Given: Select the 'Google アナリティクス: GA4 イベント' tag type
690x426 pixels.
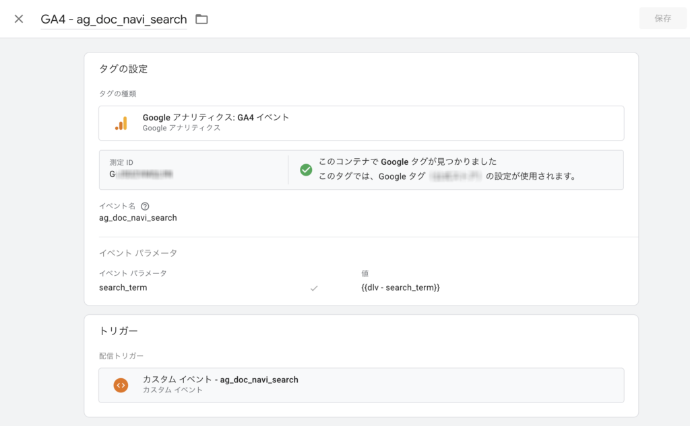Looking at the screenshot, I should point(216,118).
